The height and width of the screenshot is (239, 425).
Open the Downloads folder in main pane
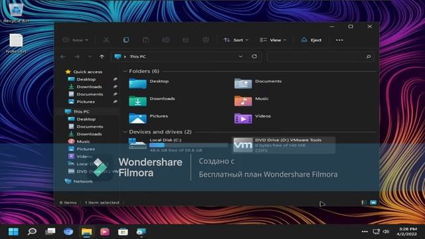coord(152,101)
